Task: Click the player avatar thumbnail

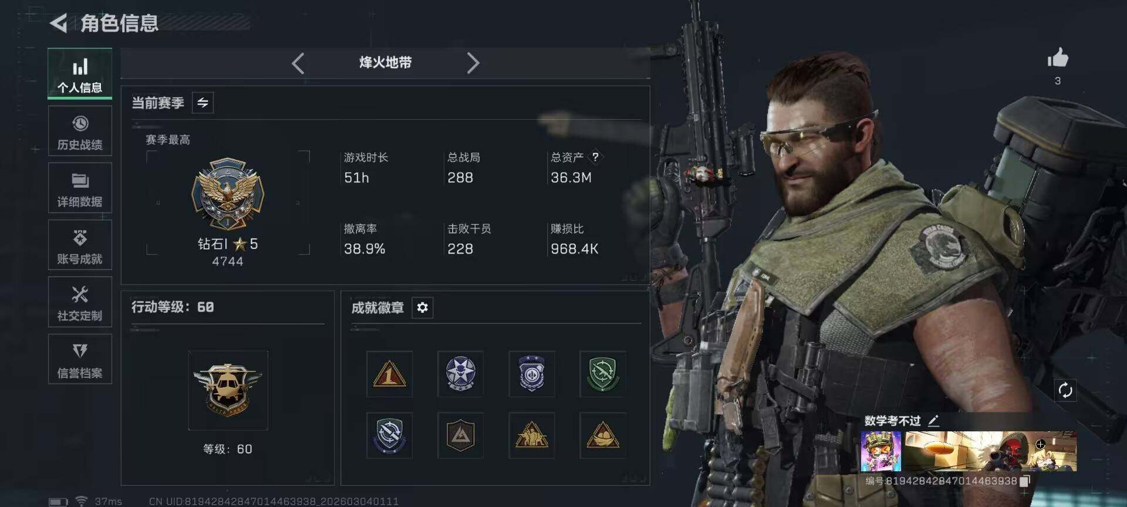Action: [x=880, y=451]
